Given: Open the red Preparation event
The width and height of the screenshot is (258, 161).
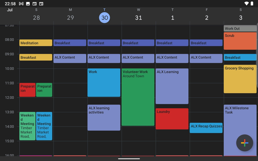Looking at the screenshot, I should pos(27,90).
